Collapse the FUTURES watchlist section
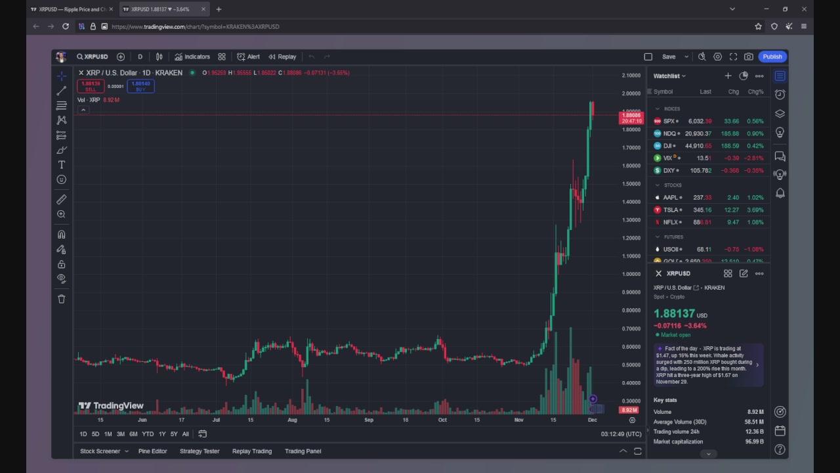Screen dimensions: 840x473 coord(658,237)
